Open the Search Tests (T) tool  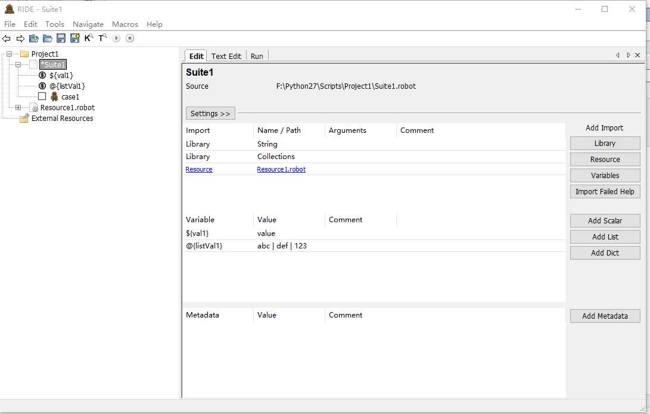102,38
